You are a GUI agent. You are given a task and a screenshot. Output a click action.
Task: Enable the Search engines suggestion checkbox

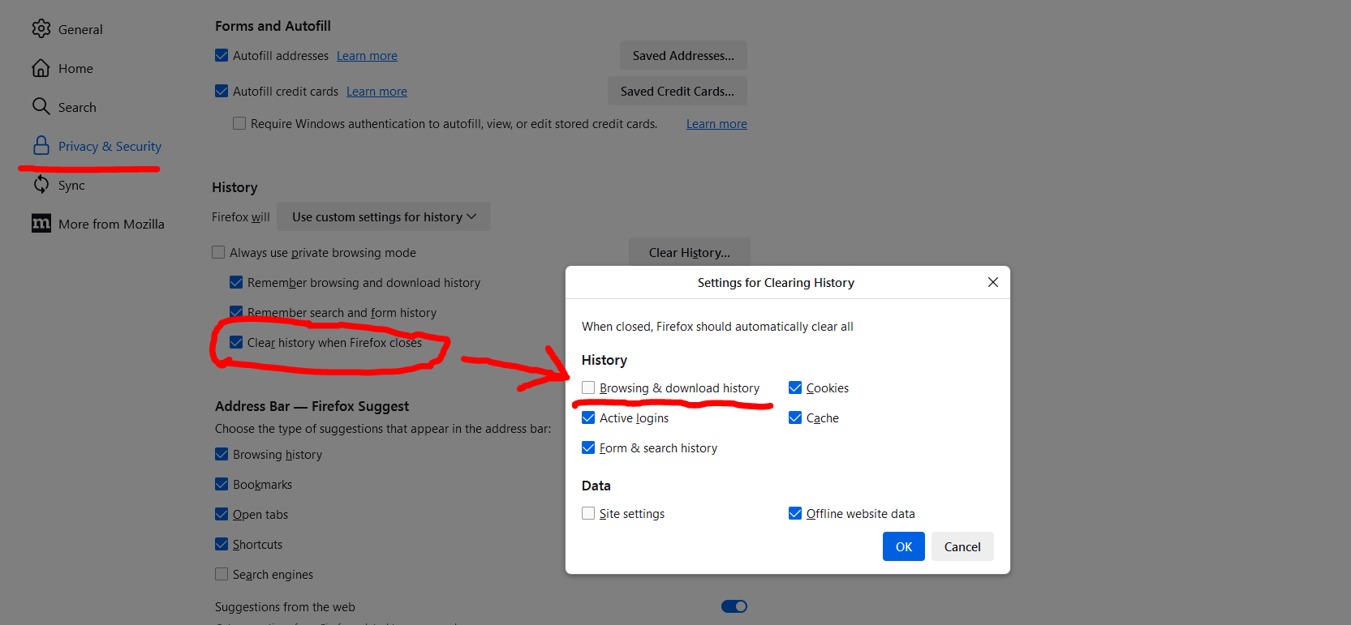coord(222,574)
